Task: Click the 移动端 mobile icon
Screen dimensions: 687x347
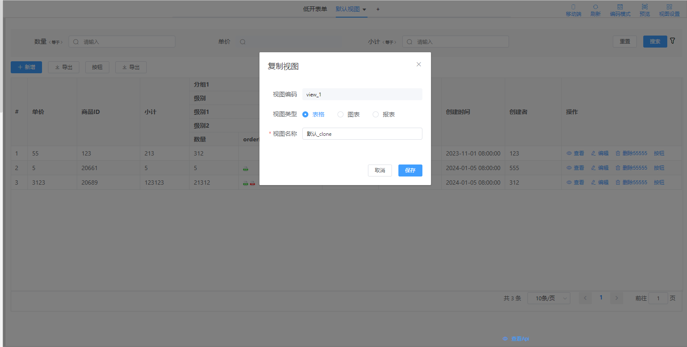Action: pyautogui.click(x=573, y=7)
